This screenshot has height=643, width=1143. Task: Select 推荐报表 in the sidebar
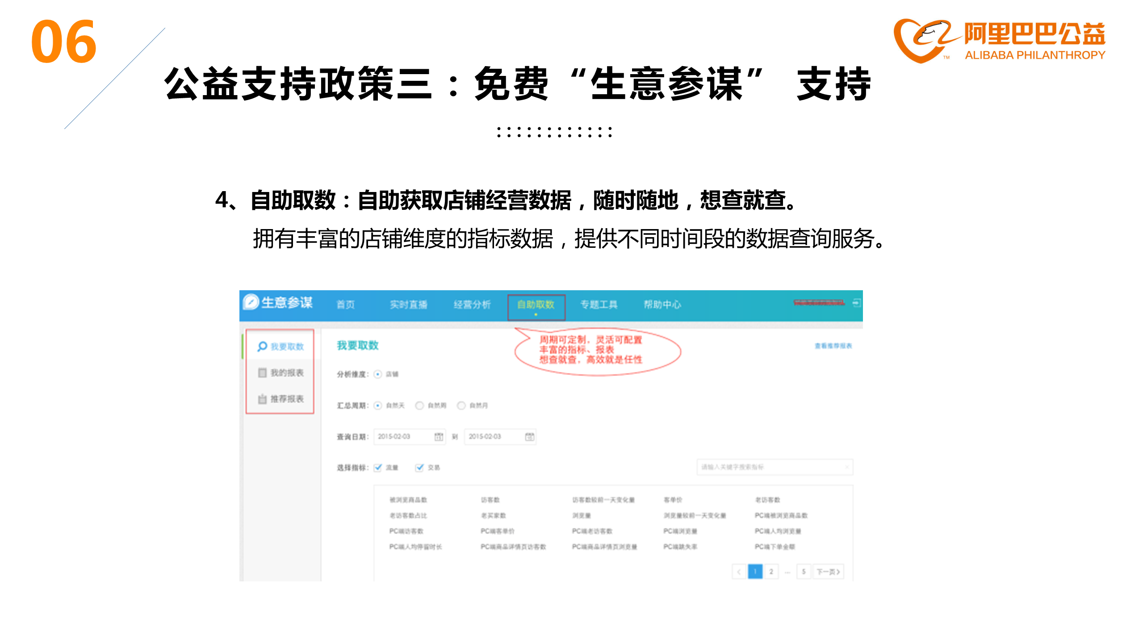(287, 399)
